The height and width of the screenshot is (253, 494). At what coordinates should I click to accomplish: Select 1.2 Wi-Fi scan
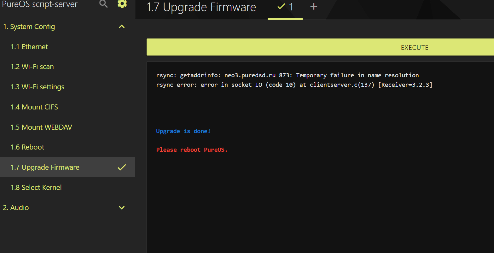coord(32,67)
